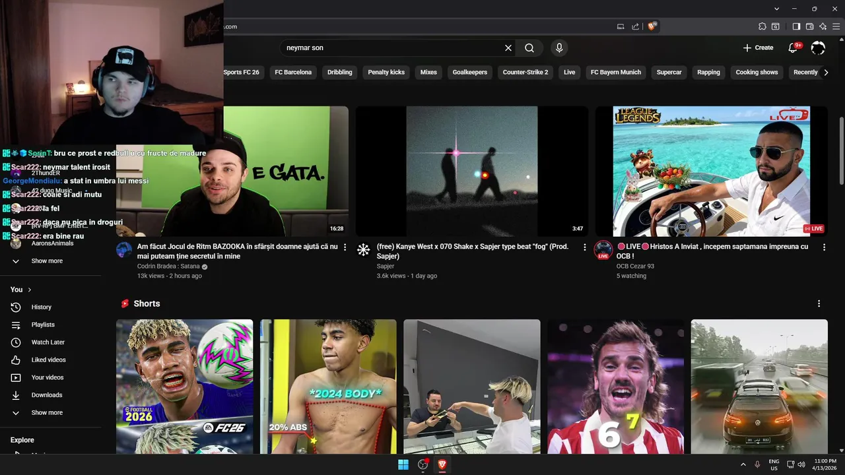Select the Live filter chip

[570, 73]
